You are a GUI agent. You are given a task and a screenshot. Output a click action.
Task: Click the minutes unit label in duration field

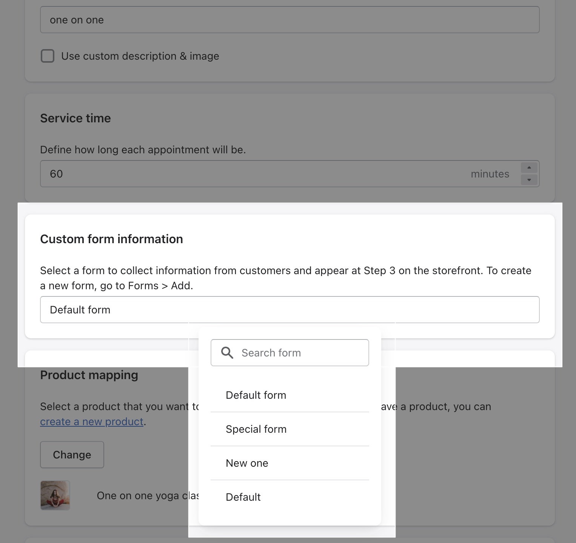490,174
